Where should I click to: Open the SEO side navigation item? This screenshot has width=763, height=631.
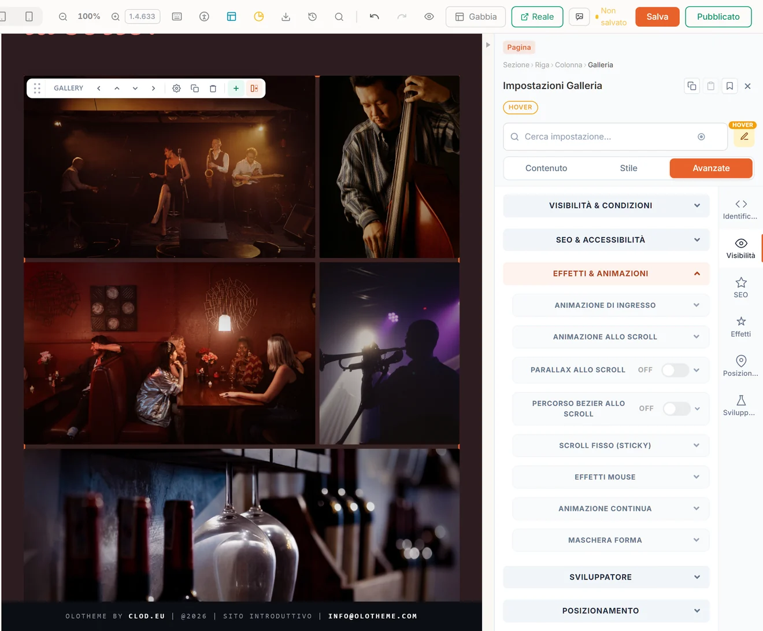click(740, 287)
